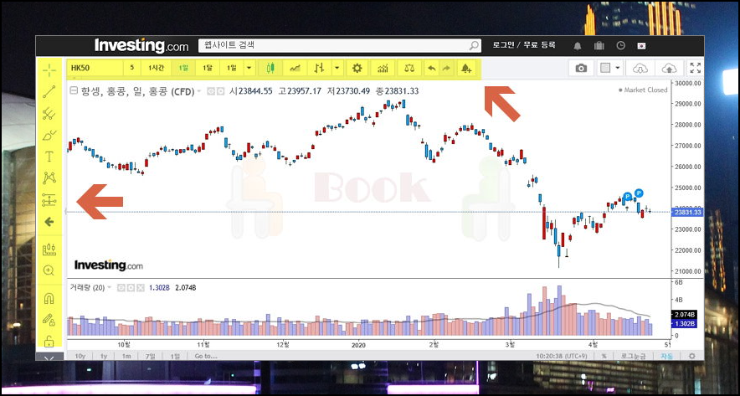Click the 무료 등록 link
The height and width of the screenshot is (396, 740).
point(539,45)
